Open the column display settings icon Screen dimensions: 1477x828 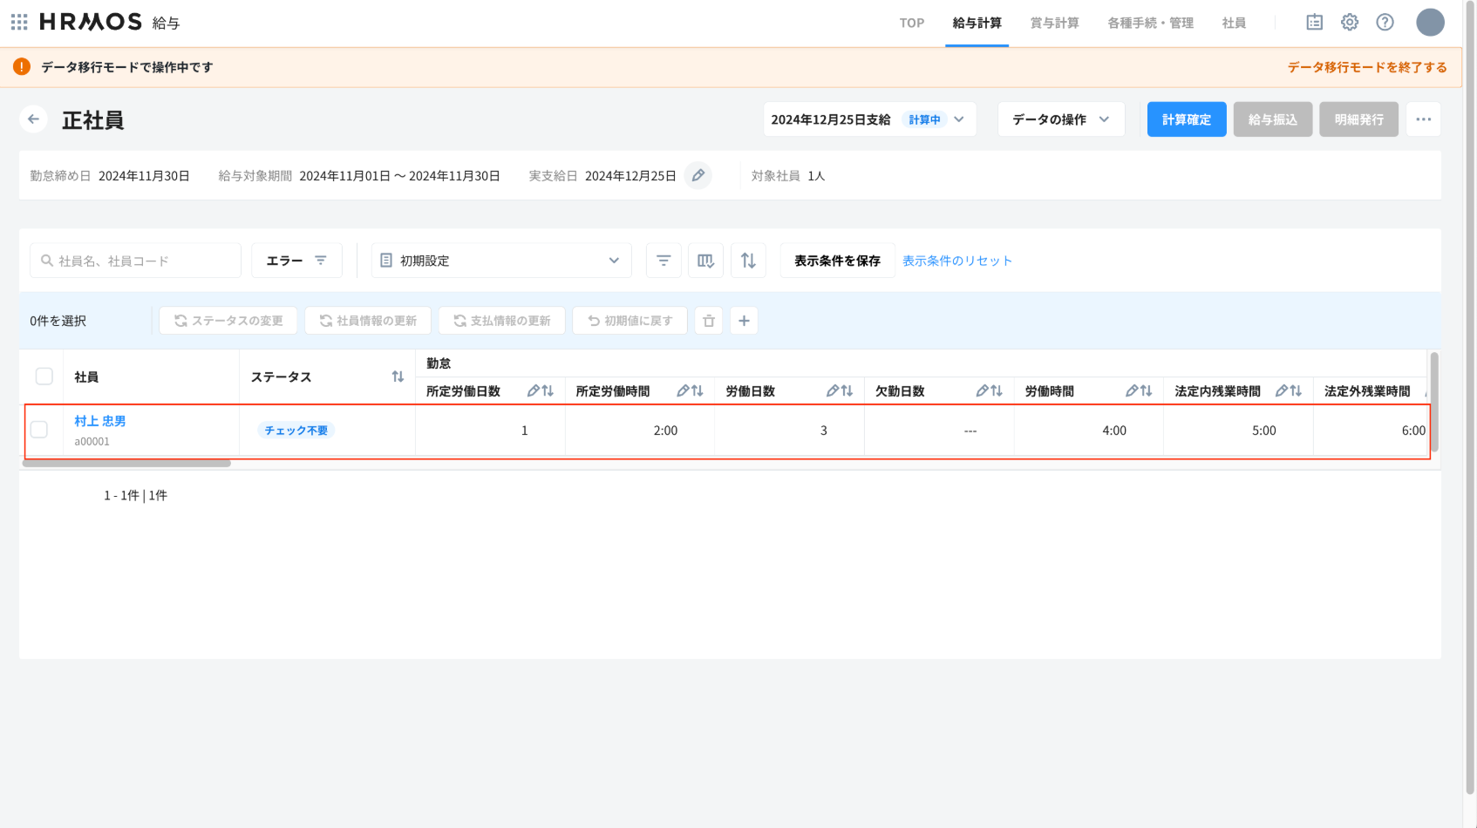tap(705, 261)
